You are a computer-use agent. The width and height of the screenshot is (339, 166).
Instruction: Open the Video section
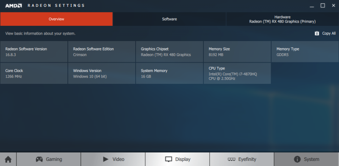[x=113, y=159]
